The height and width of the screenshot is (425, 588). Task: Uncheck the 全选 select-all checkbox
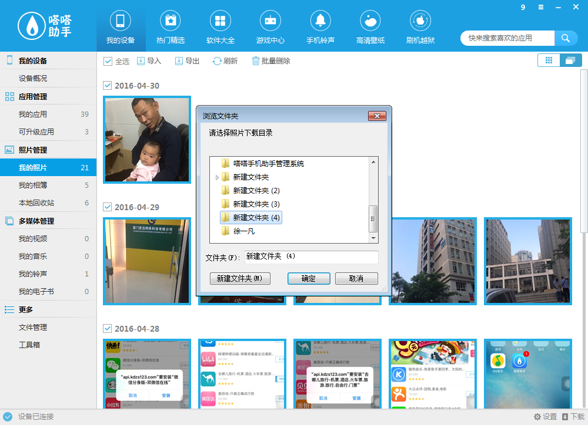coord(108,60)
